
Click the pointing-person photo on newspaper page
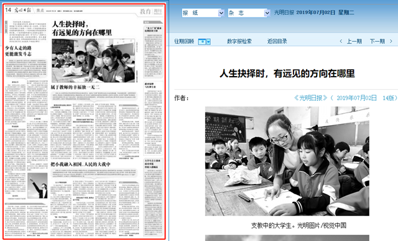tap(37, 186)
